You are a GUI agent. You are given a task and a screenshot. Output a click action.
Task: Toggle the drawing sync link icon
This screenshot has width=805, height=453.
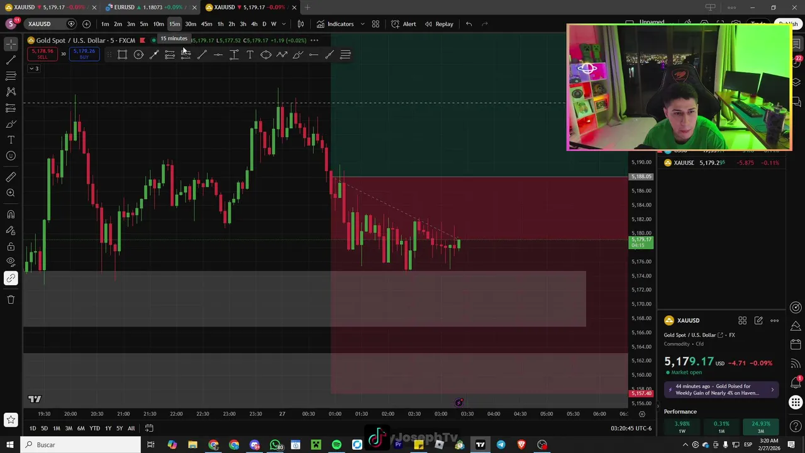(11, 278)
